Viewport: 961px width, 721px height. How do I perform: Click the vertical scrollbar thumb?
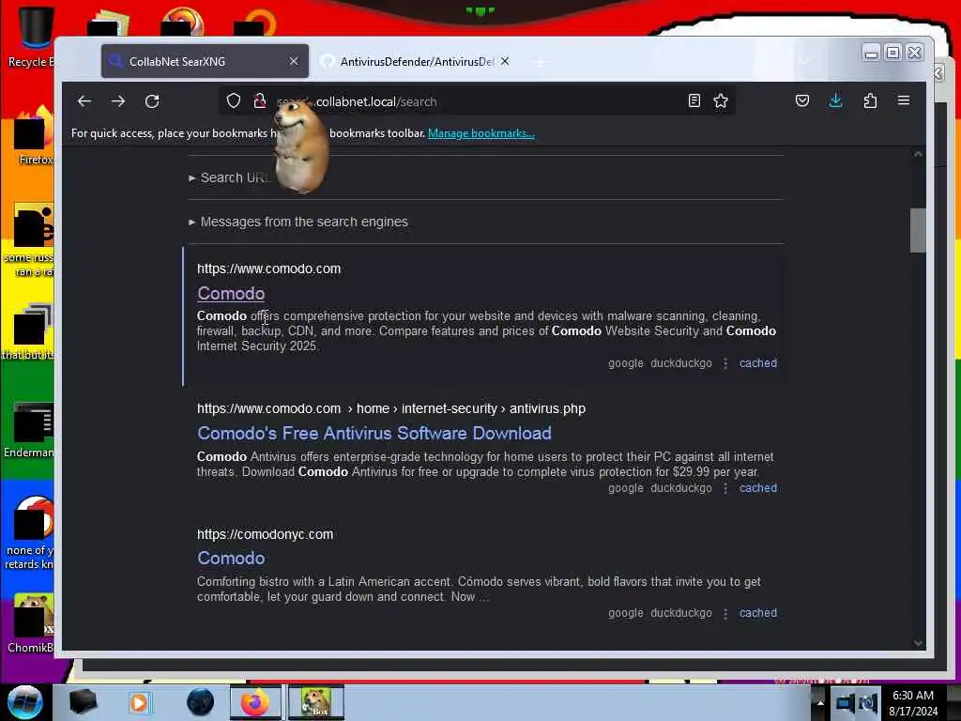pyautogui.click(x=918, y=231)
